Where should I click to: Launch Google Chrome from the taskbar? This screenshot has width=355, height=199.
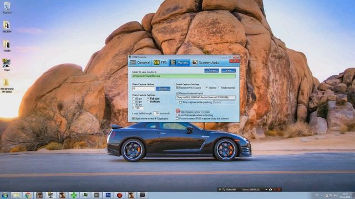tap(28, 195)
